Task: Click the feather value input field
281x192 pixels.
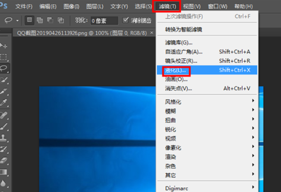Action: point(104,21)
